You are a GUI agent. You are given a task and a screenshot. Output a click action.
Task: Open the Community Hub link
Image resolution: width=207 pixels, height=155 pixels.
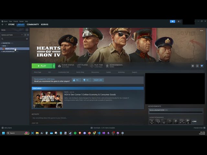click(x=64, y=72)
